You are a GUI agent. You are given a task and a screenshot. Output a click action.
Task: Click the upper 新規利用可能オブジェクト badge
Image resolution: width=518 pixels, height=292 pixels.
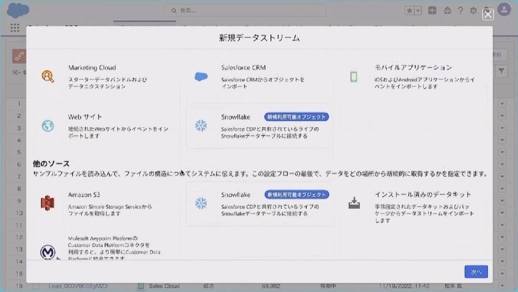click(296, 117)
